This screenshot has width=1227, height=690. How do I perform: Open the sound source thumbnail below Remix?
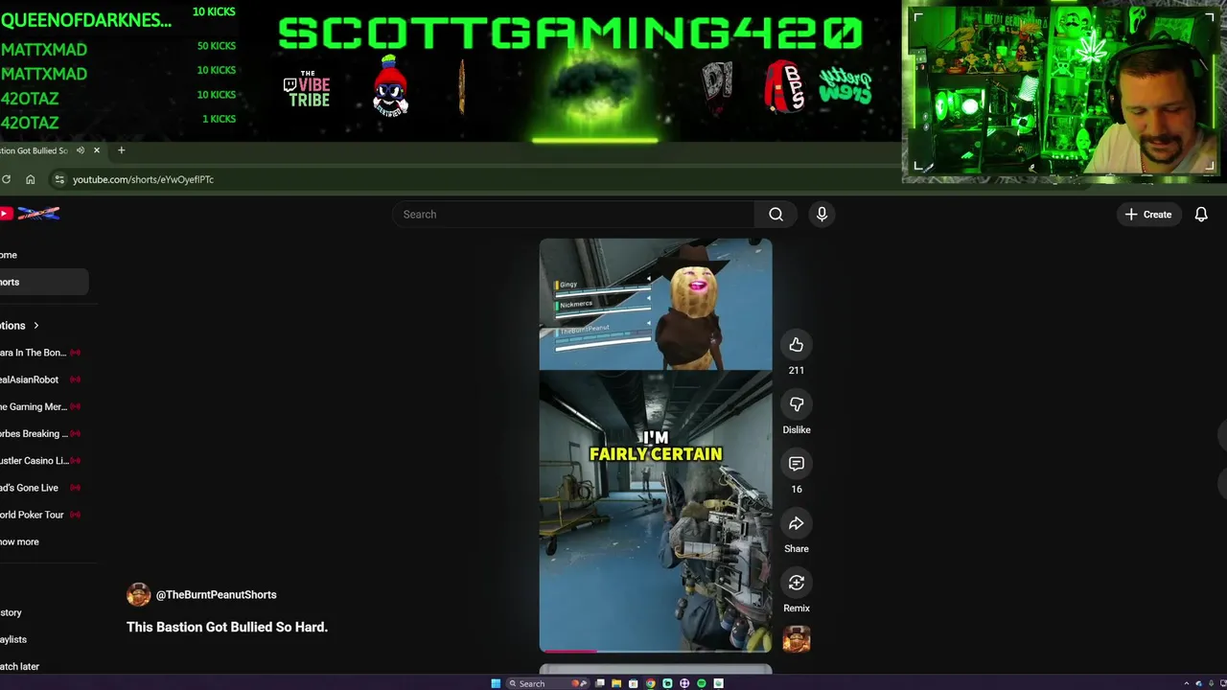click(796, 639)
